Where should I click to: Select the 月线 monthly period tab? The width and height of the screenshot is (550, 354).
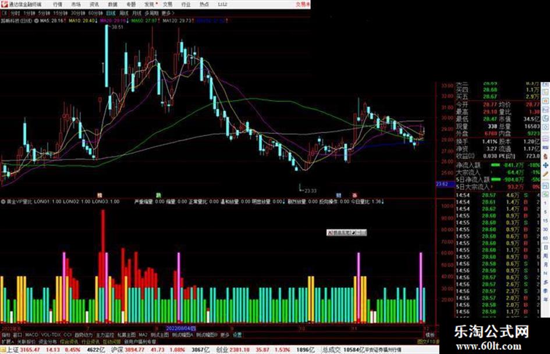point(136,13)
